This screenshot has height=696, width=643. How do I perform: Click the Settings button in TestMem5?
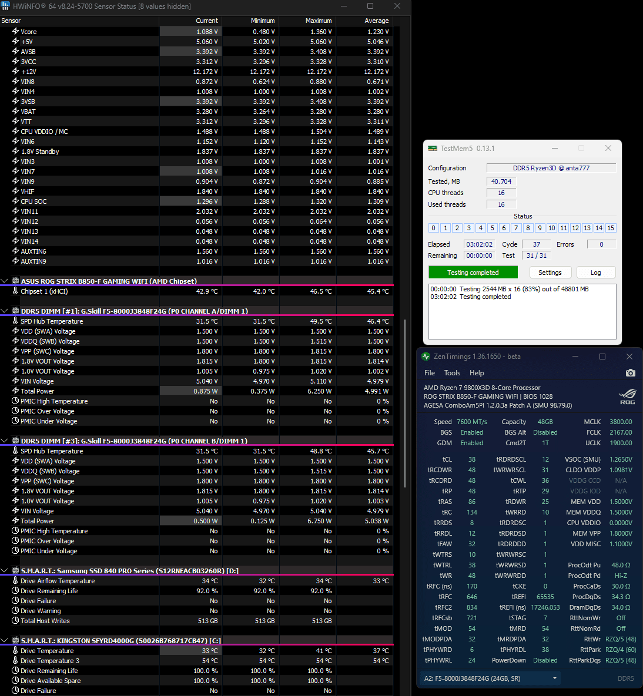pos(550,273)
